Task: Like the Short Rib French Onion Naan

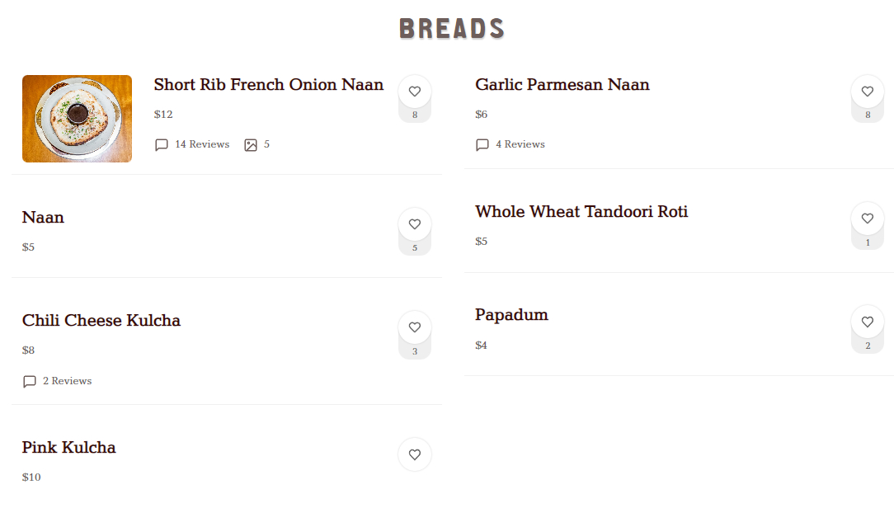Action: click(415, 92)
